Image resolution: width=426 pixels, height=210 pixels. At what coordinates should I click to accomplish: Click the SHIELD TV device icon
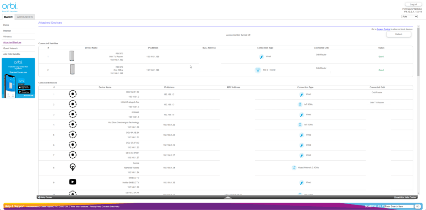[x=72, y=182]
